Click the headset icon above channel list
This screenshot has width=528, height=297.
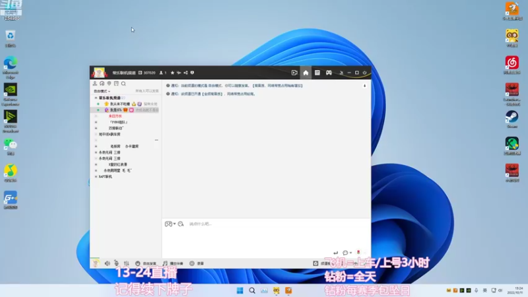coord(102,84)
